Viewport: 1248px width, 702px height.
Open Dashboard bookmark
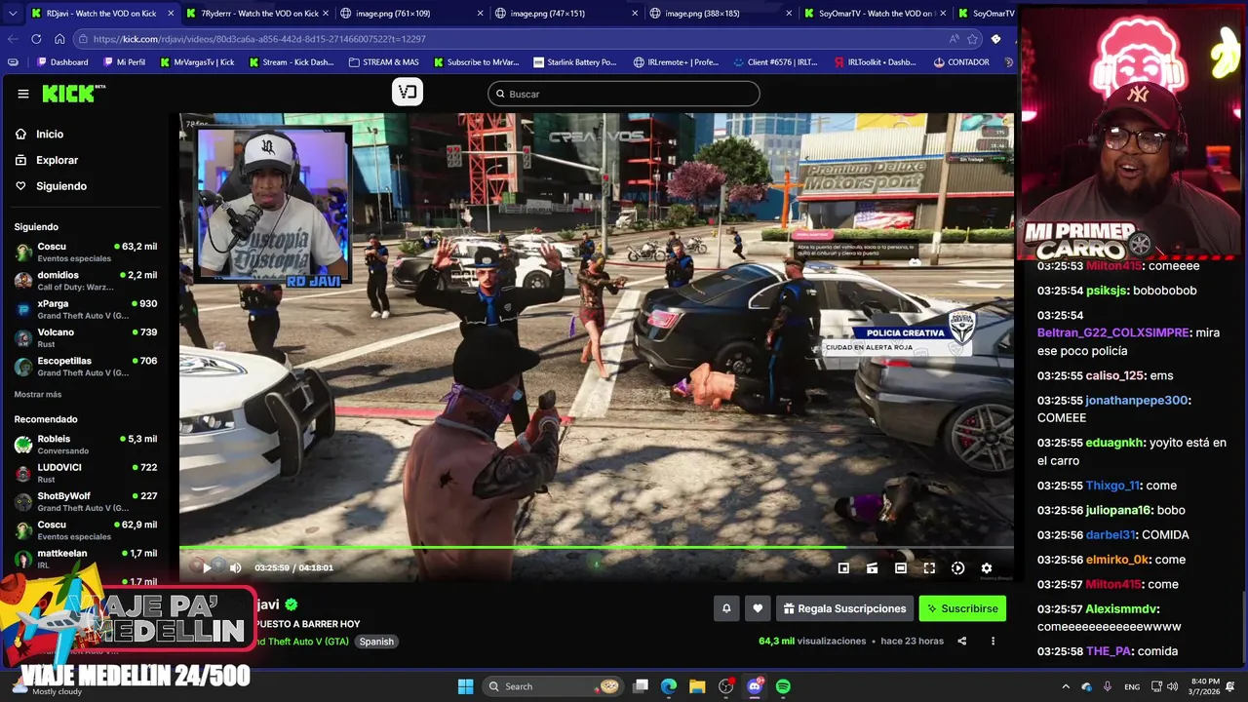point(61,61)
